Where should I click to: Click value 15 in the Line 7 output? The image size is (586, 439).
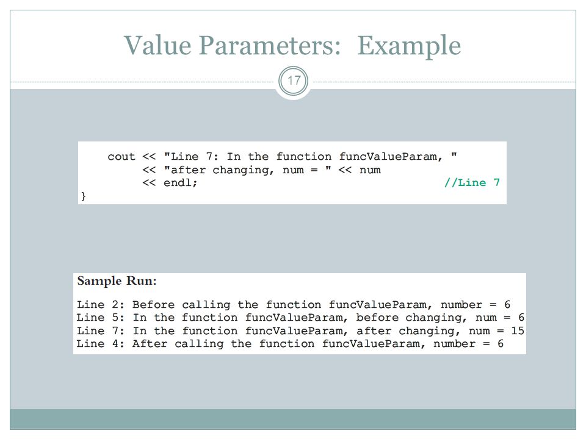[518, 330]
